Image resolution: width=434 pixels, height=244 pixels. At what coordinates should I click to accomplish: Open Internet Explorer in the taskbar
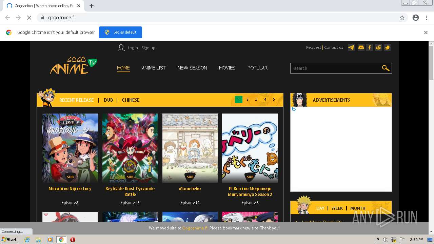[27, 240]
